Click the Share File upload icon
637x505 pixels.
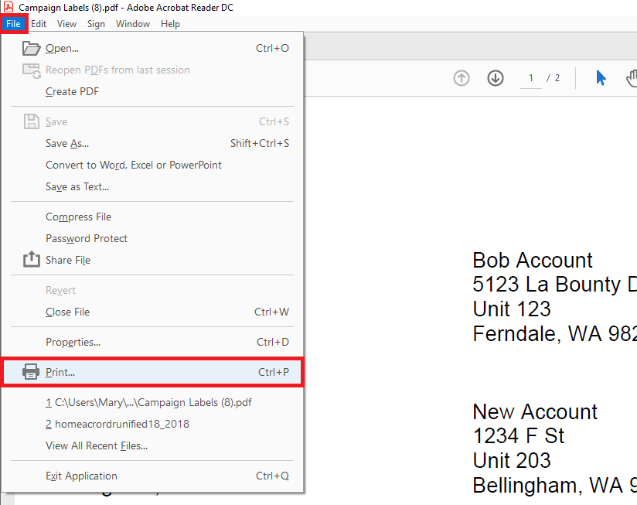(31, 260)
